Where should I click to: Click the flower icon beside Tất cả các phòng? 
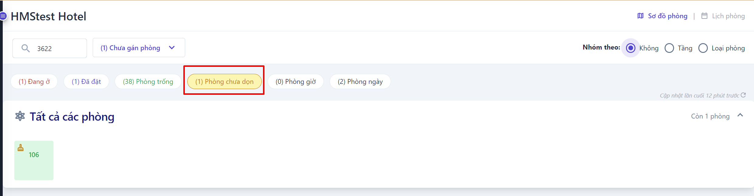click(20, 116)
